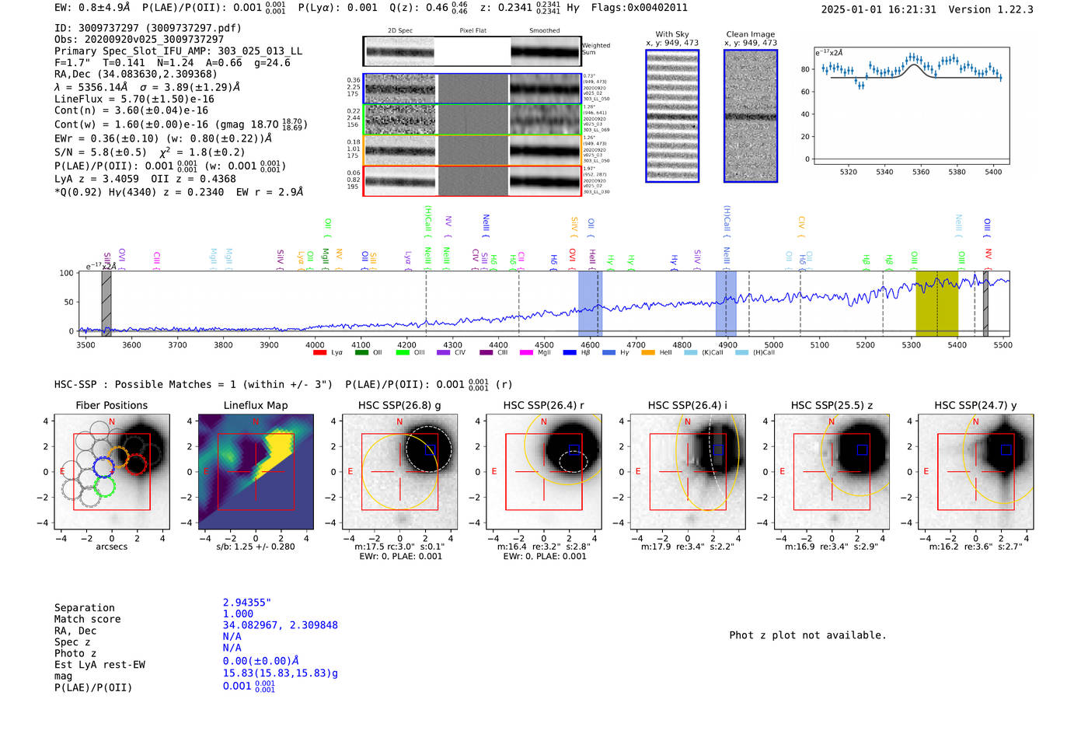
Task: Open the Lineflux Map panel
Action: coord(256,472)
